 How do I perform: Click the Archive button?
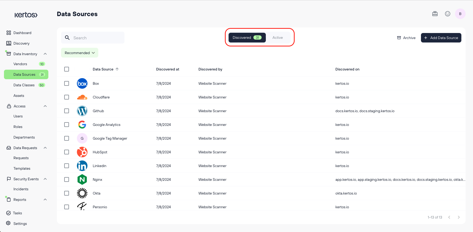click(406, 38)
